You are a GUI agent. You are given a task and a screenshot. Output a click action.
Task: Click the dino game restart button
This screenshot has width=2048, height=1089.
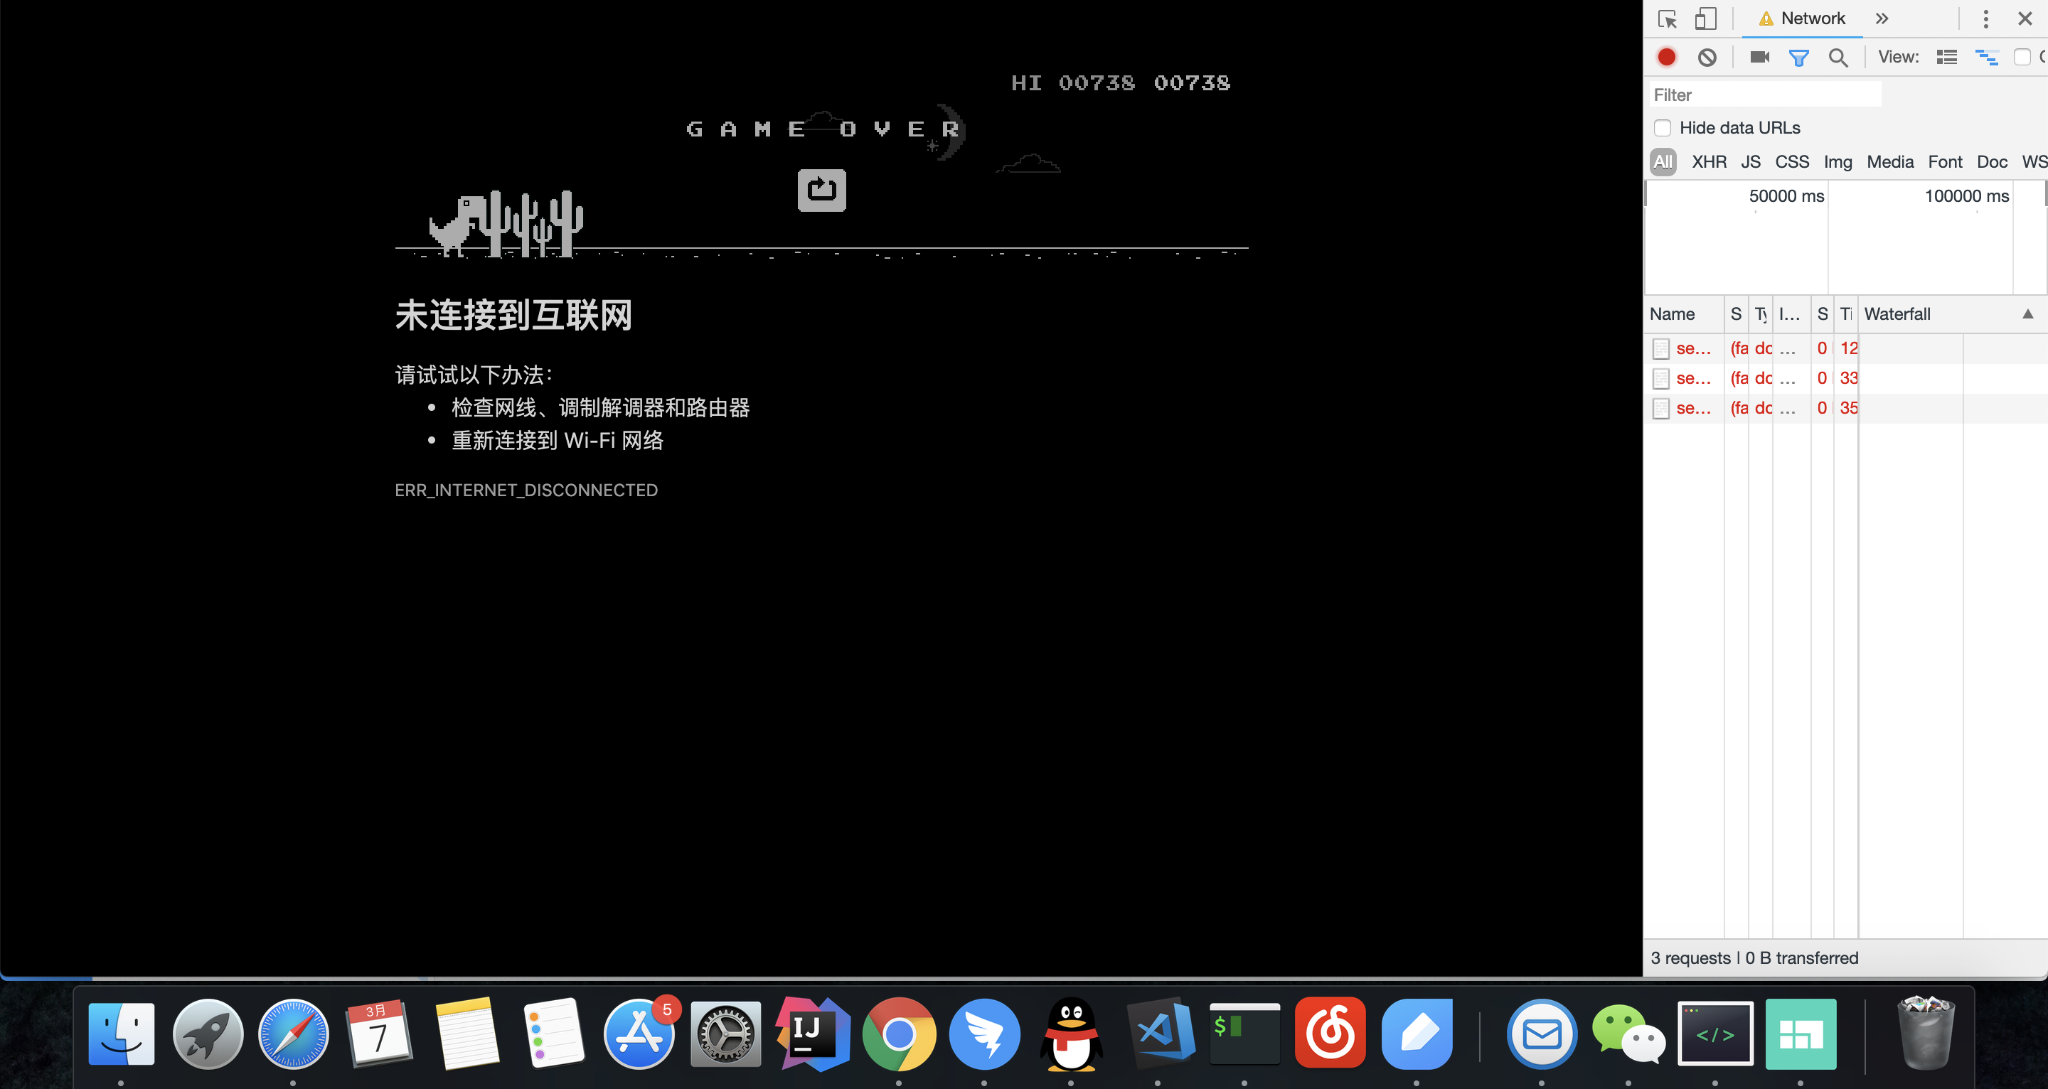pos(821,190)
